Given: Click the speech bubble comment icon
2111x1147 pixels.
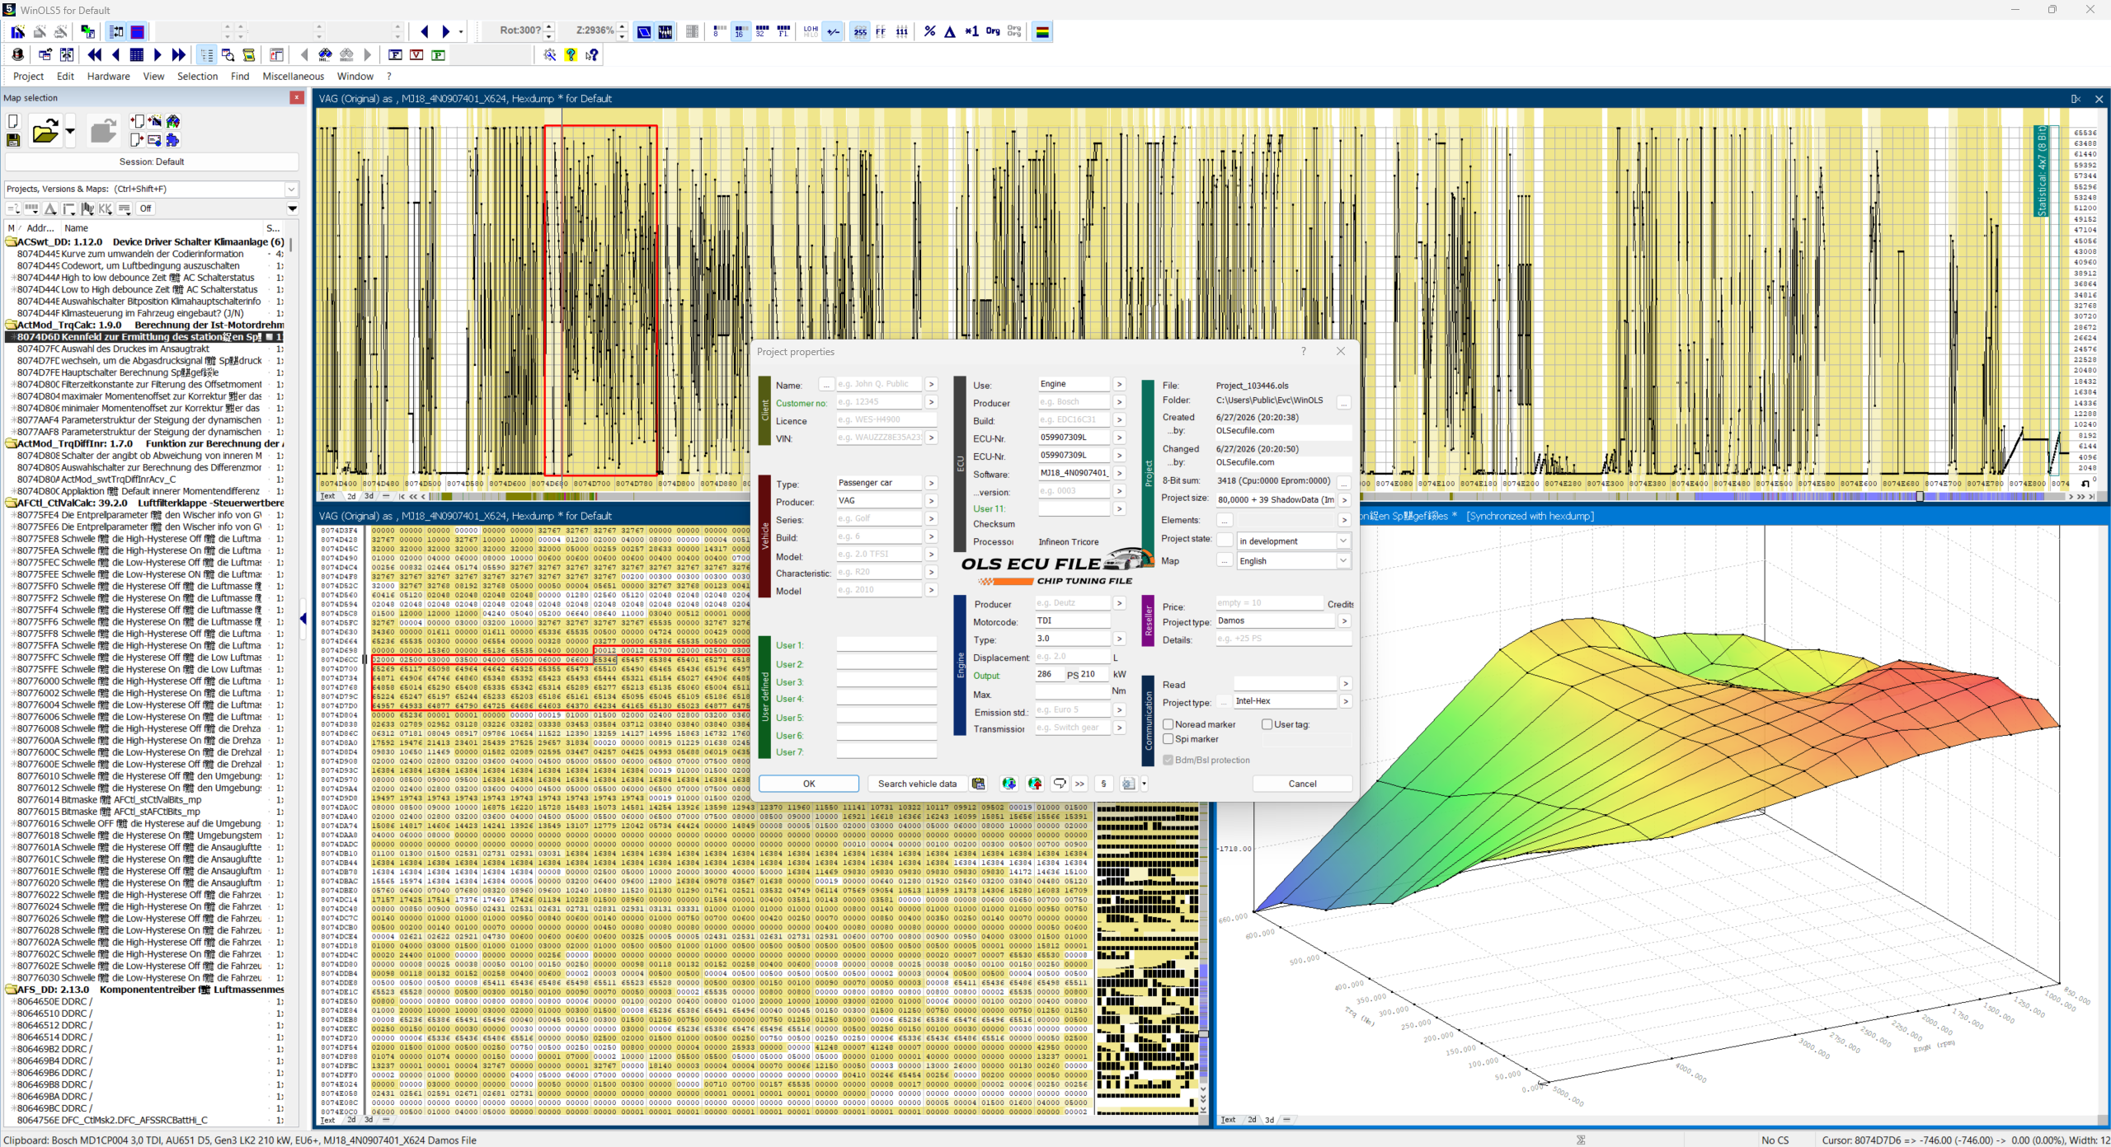Looking at the screenshot, I should coord(1060,784).
